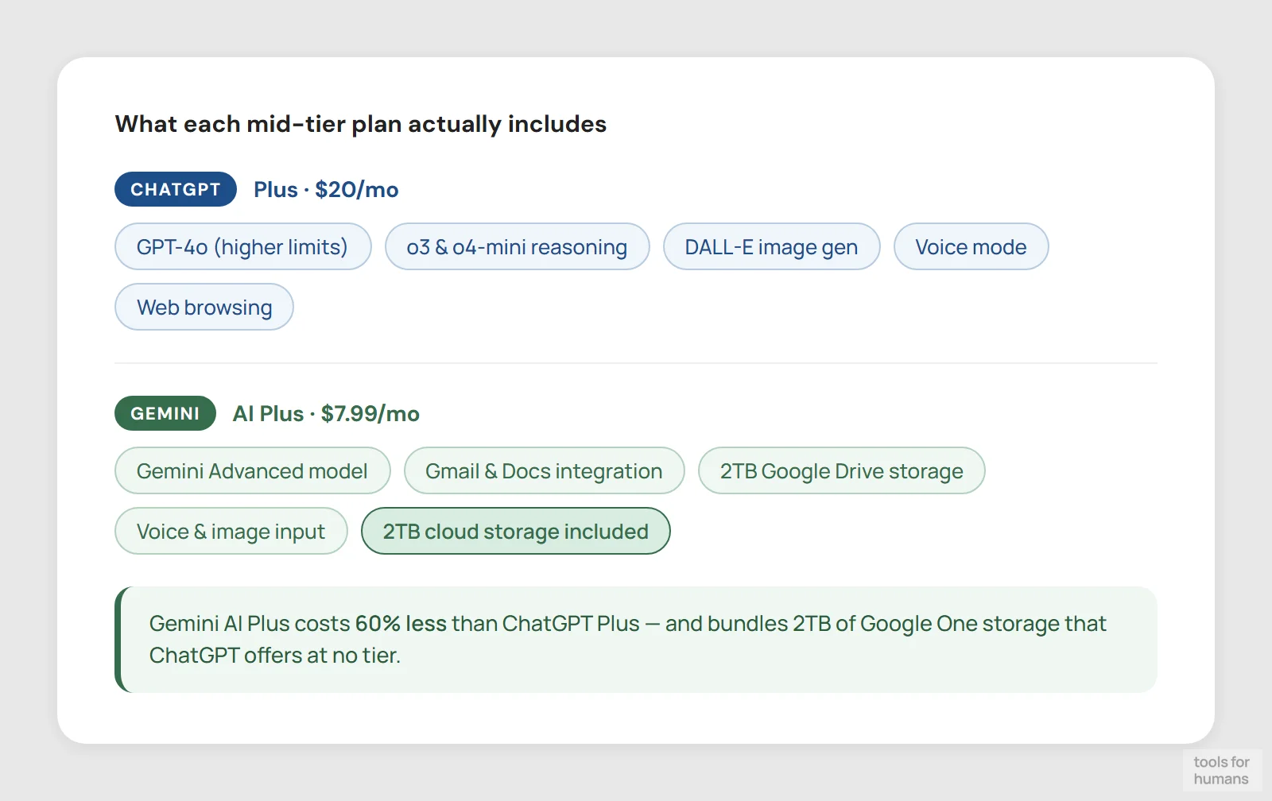Select the highlighted 2TB cloud storage included chip
This screenshot has width=1272, height=801.
click(515, 532)
